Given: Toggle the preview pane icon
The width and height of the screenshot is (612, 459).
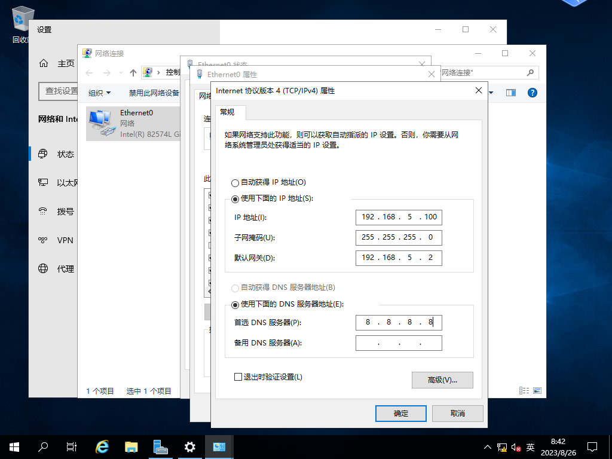Looking at the screenshot, I should click(511, 93).
